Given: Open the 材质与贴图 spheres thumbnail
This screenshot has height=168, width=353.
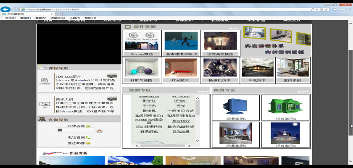Looking at the screenshot, I should point(142,68).
